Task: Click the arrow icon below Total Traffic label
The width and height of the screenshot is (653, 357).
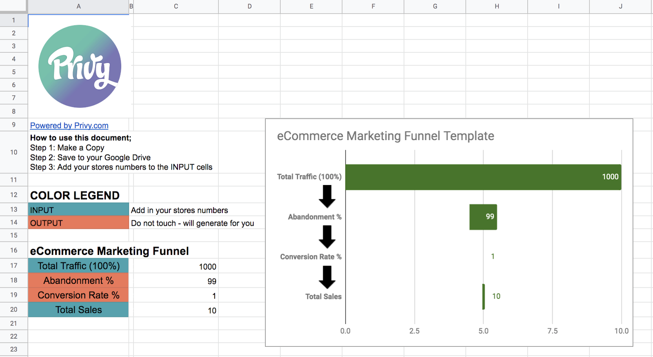Action: click(x=327, y=197)
